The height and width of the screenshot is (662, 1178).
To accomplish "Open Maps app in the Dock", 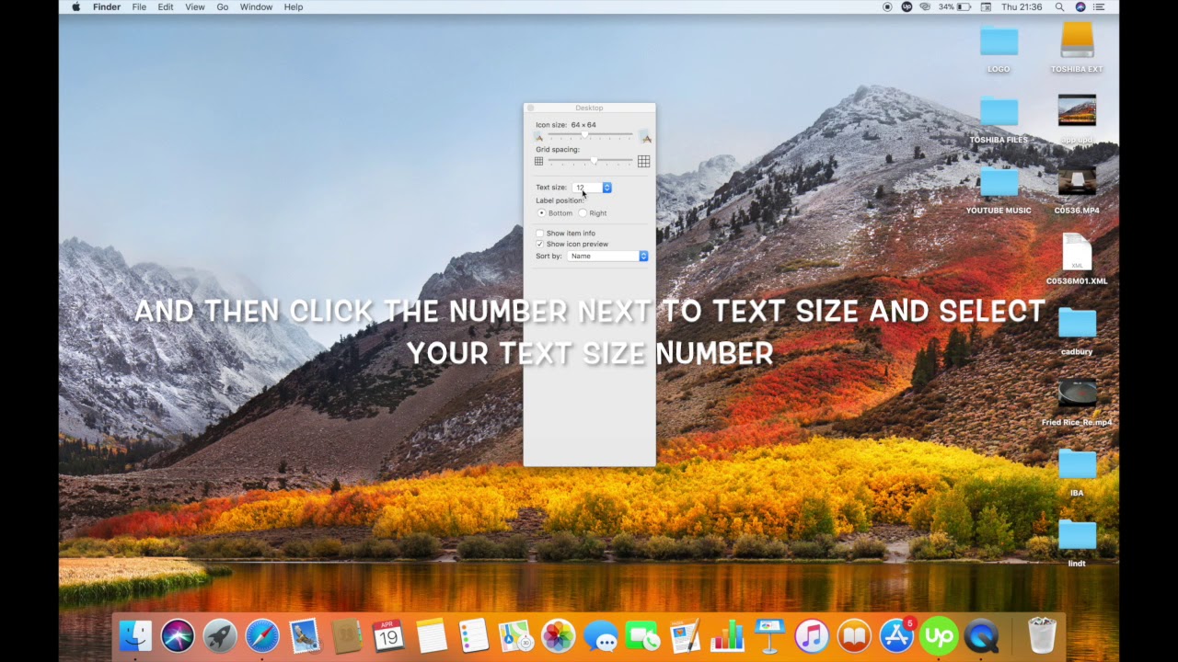I will tap(515, 636).
